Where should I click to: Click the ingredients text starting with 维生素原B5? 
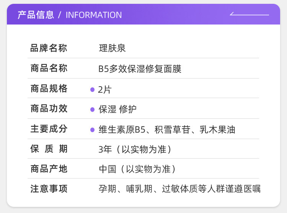pyautogui.click(x=166, y=130)
